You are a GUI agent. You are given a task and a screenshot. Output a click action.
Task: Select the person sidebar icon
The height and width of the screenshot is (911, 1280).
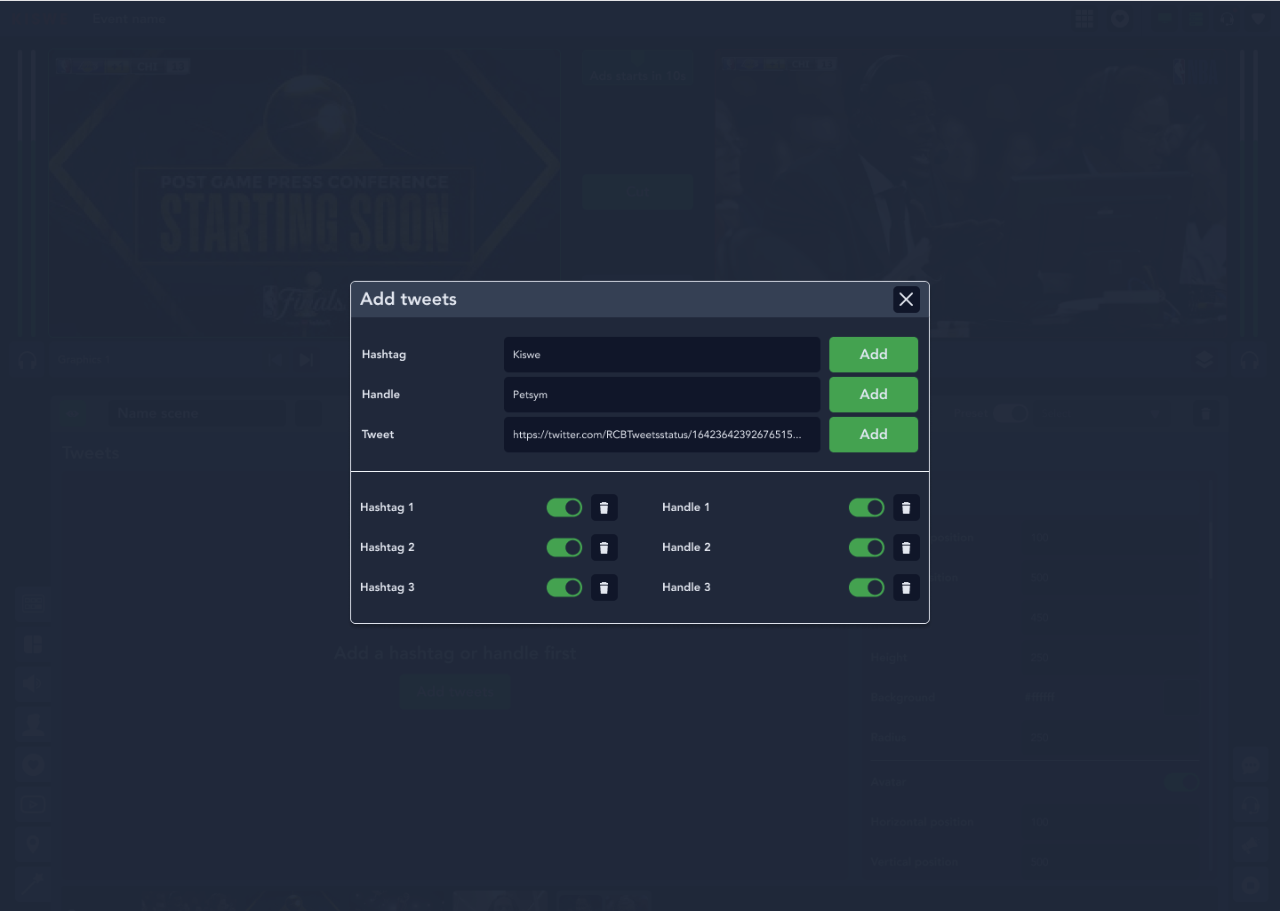pos(33,724)
